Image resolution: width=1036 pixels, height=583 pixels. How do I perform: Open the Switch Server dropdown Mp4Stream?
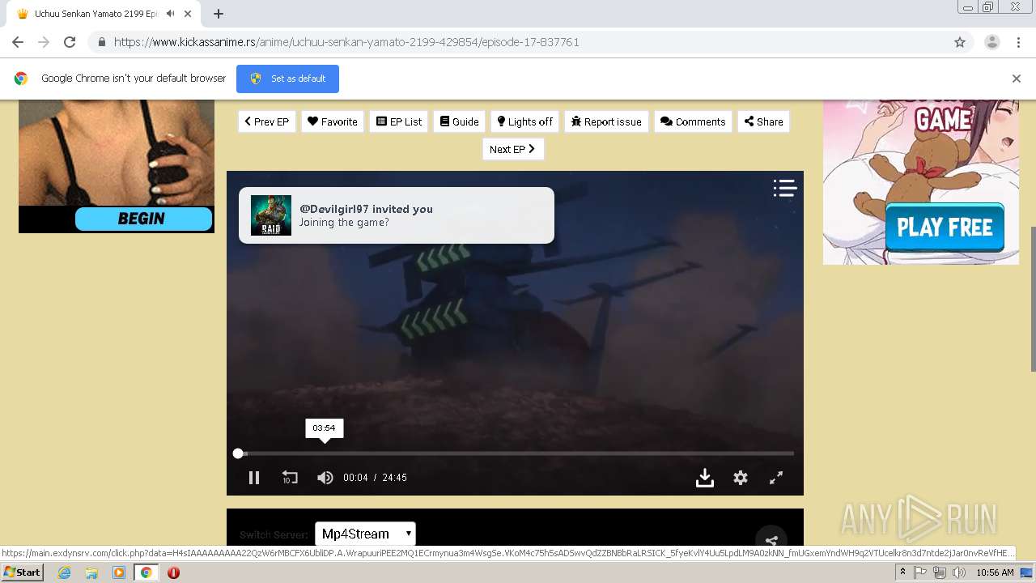click(x=365, y=534)
